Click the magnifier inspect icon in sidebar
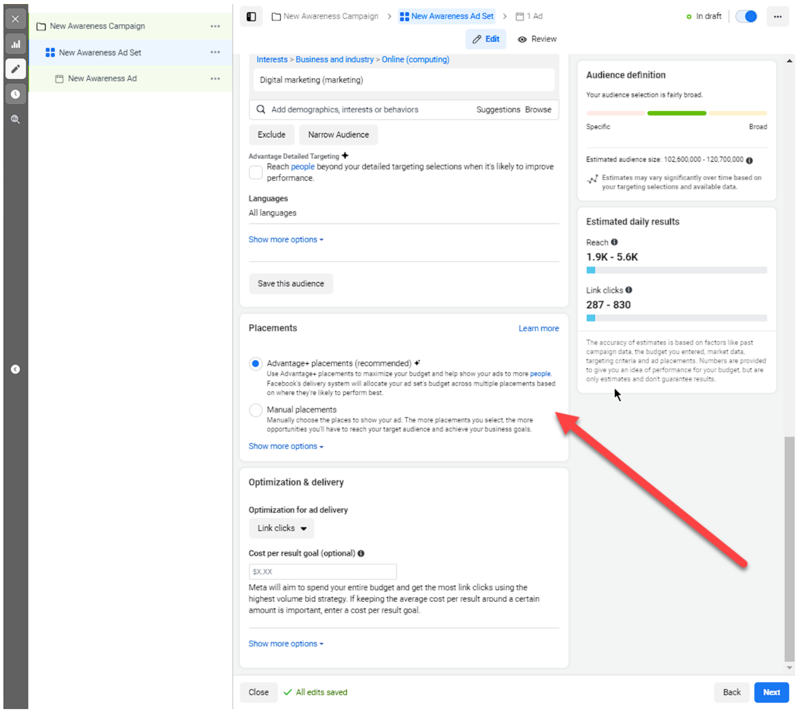This screenshot has width=802, height=716. coord(16,120)
